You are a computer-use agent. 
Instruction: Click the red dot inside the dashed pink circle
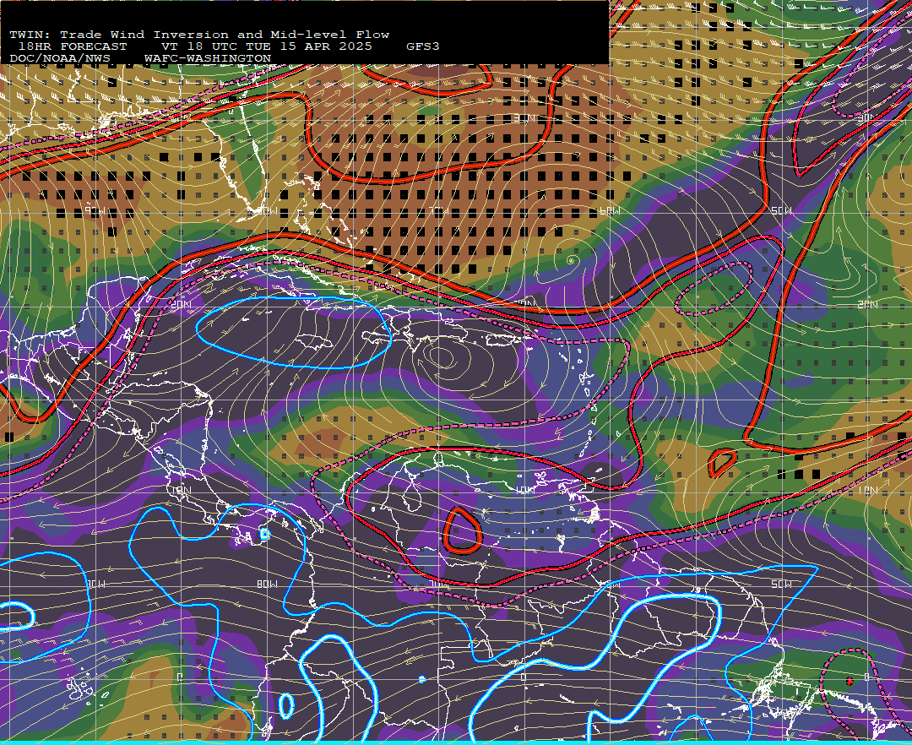(850, 681)
